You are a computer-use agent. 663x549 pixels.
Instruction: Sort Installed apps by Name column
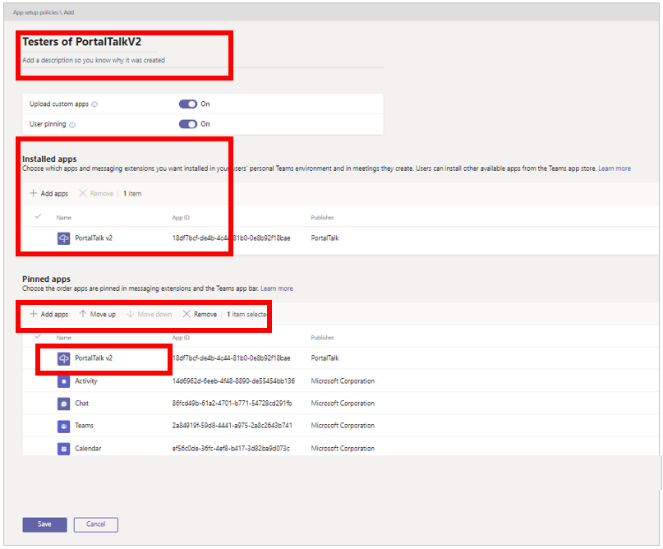point(64,218)
